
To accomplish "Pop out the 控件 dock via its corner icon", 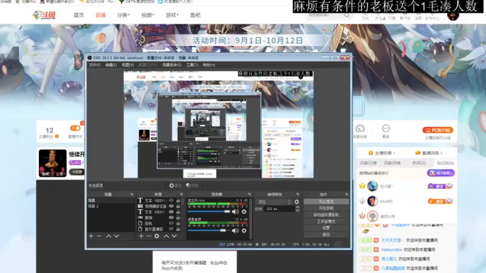I will point(346,194).
